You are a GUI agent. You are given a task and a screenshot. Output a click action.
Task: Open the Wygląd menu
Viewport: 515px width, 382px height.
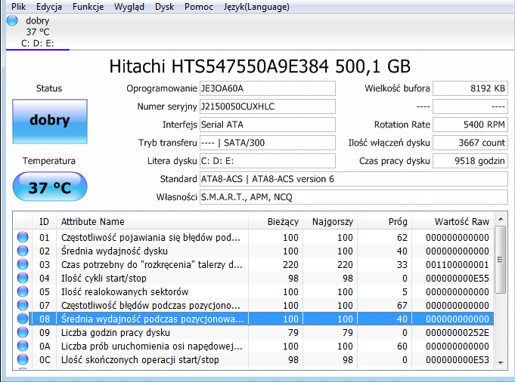tap(129, 7)
